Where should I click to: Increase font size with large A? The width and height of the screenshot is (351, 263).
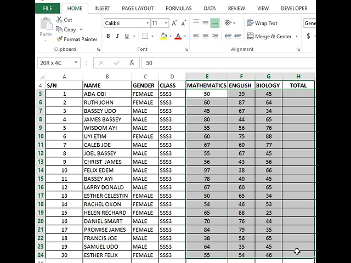[174, 23]
